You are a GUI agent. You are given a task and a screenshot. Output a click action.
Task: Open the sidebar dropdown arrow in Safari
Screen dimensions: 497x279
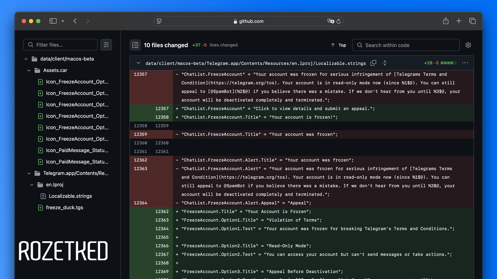click(63, 21)
